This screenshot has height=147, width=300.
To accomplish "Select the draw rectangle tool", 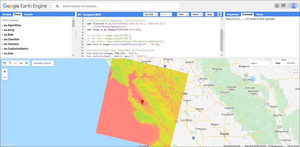I will tap(27, 63).
